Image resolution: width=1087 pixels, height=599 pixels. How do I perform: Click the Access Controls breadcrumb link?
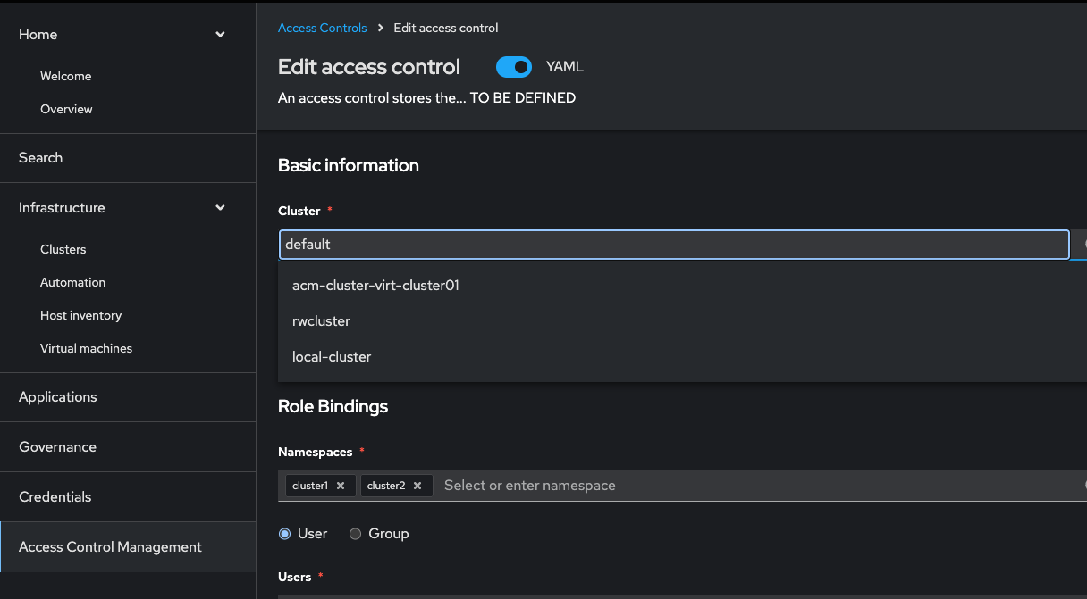[323, 29]
